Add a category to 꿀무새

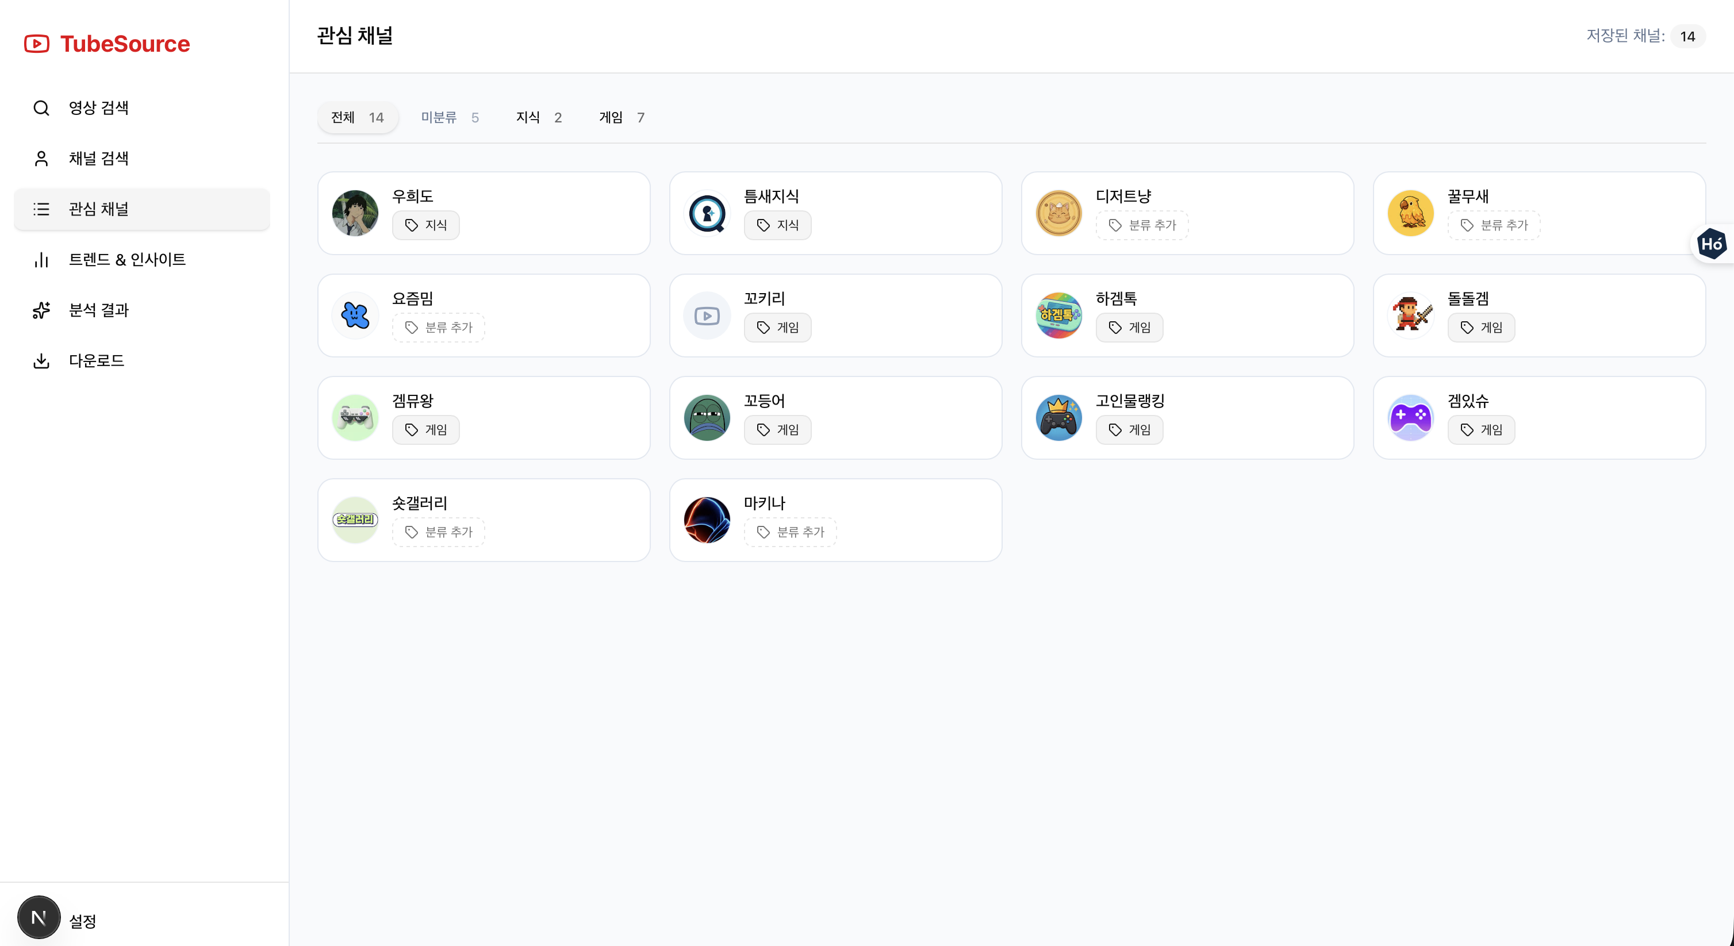tap(1494, 225)
